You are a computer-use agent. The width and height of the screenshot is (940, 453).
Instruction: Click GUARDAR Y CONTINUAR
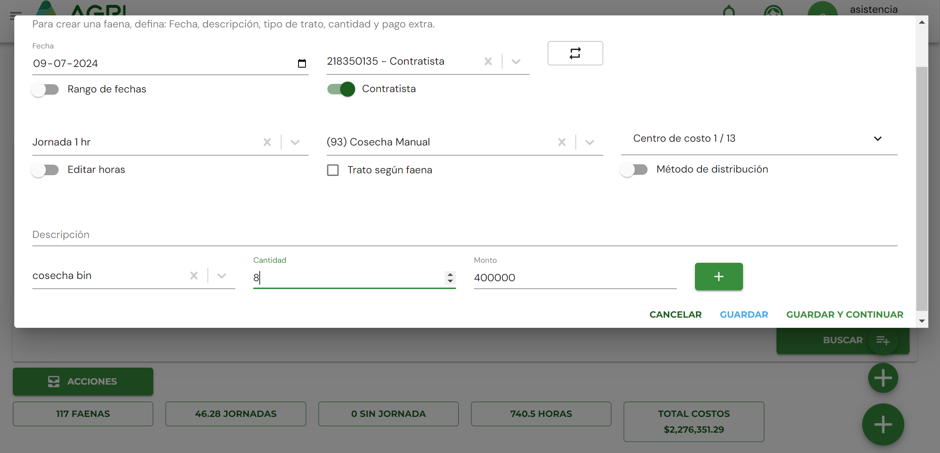(x=845, y=314)
